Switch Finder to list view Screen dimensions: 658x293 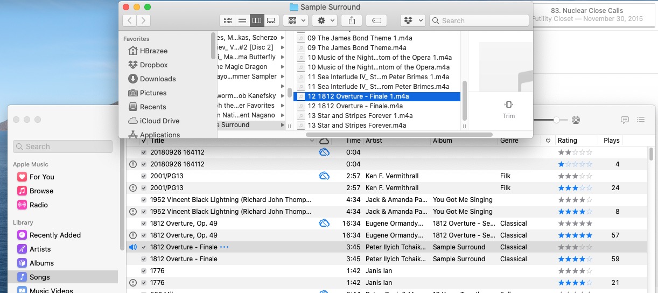click(242, 20)
